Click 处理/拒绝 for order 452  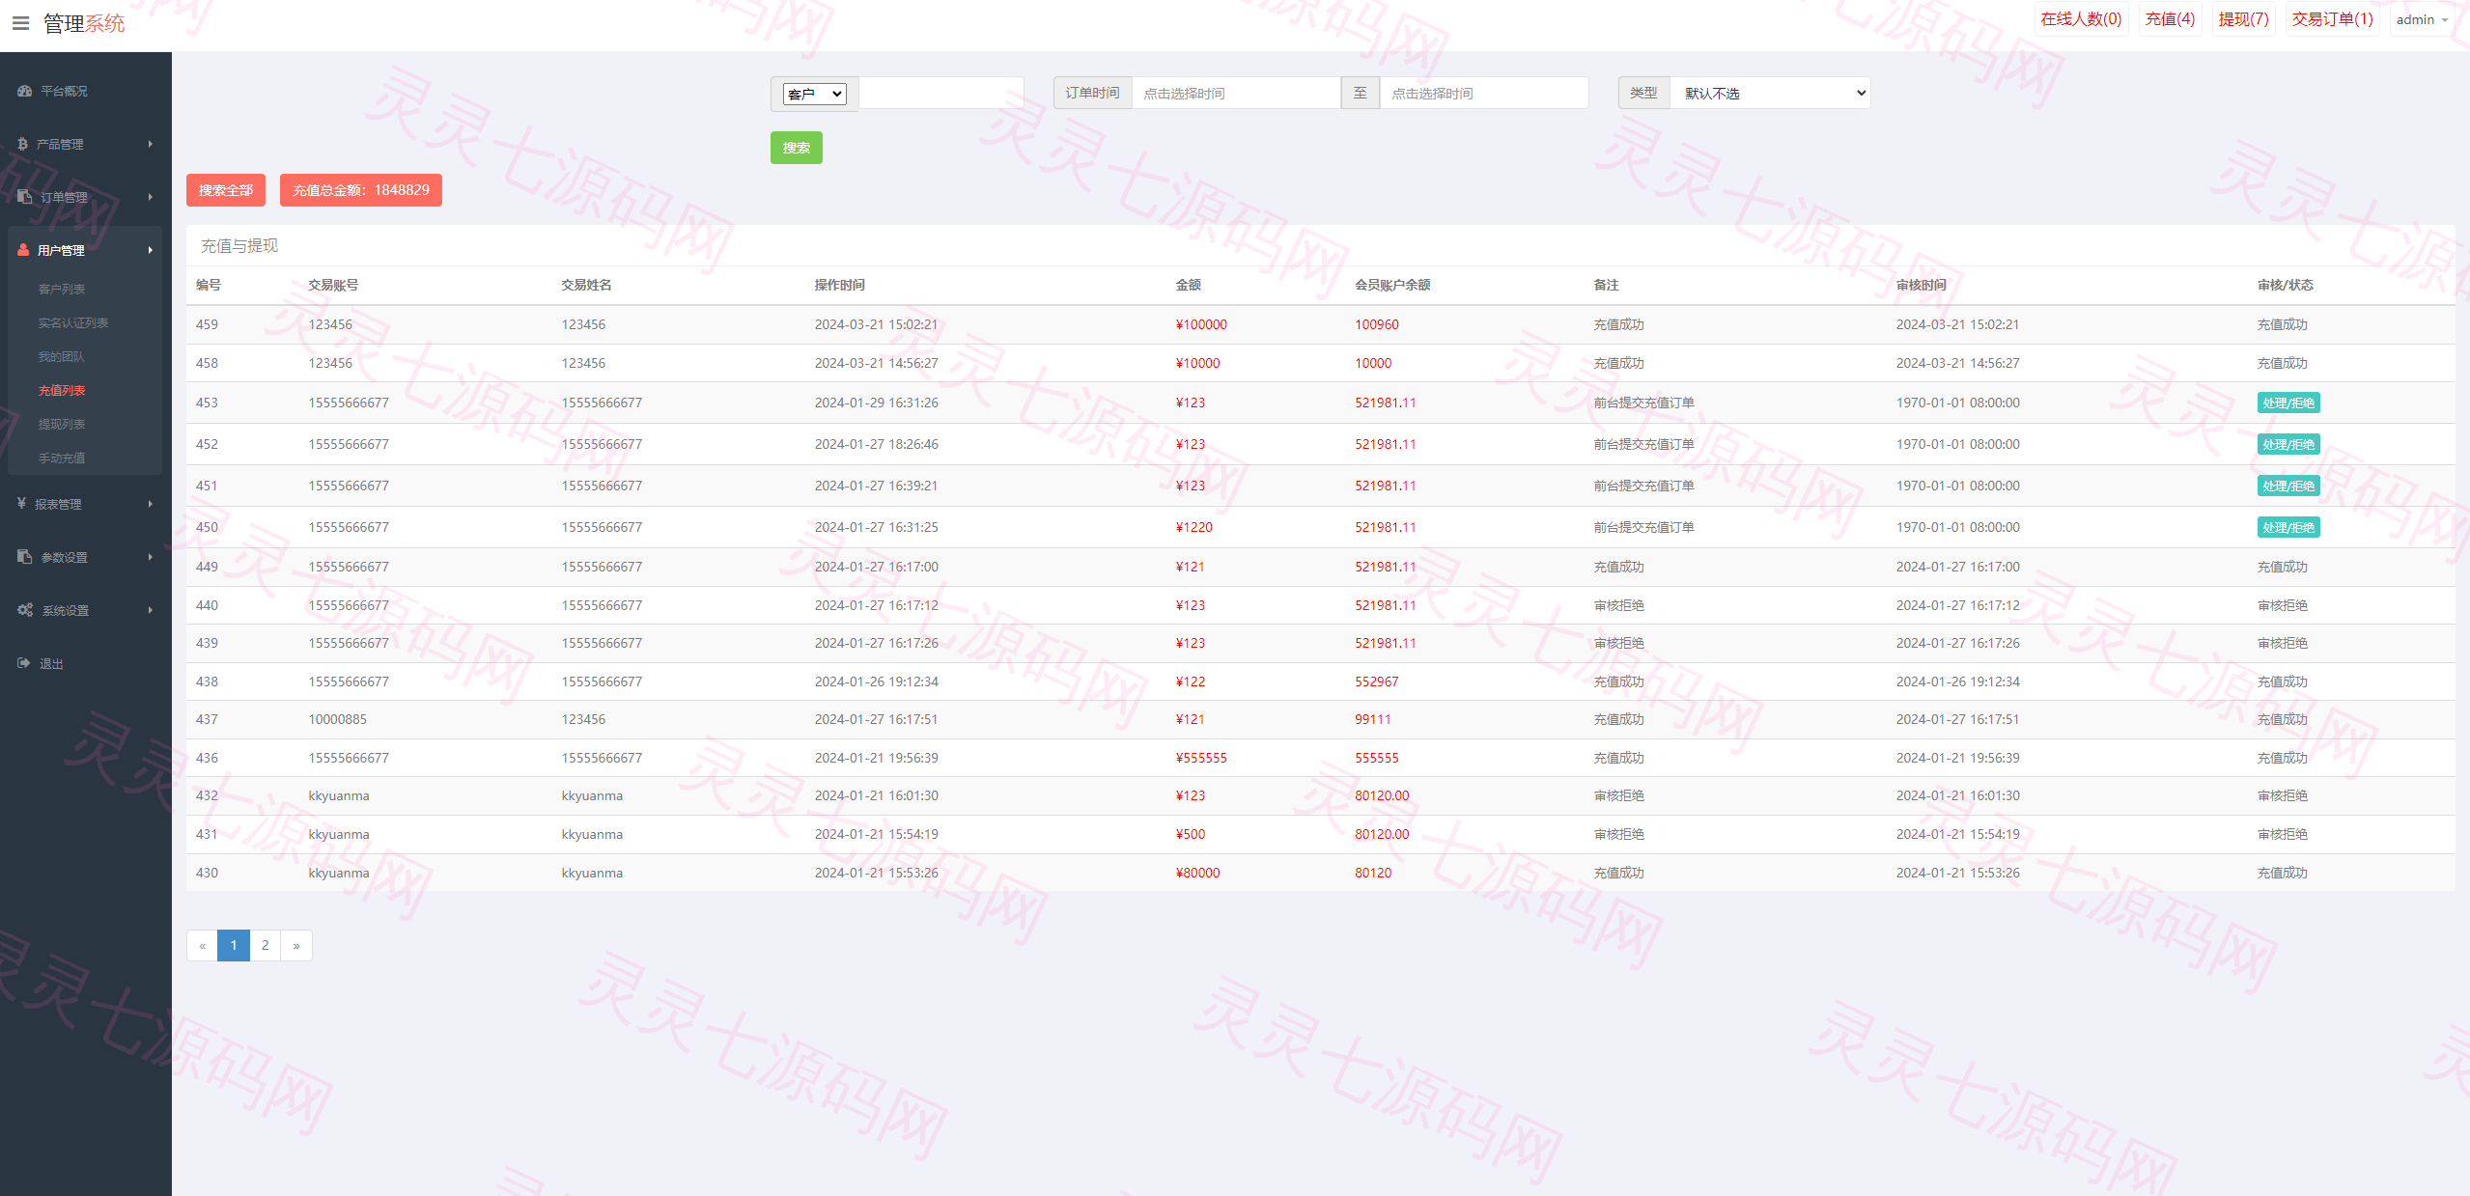2288,444
